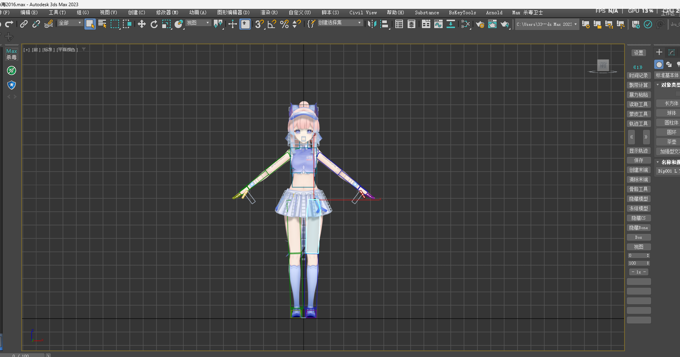Click the Redo arrow icon

[9, 24]
